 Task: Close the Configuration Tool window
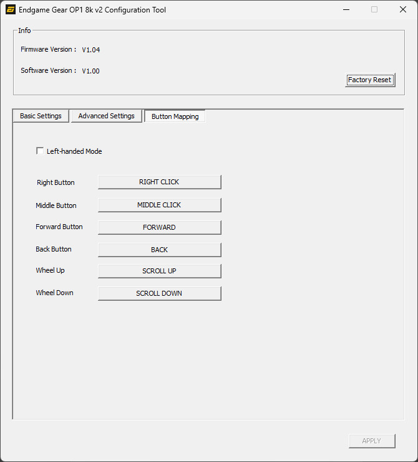pos(402,10)
